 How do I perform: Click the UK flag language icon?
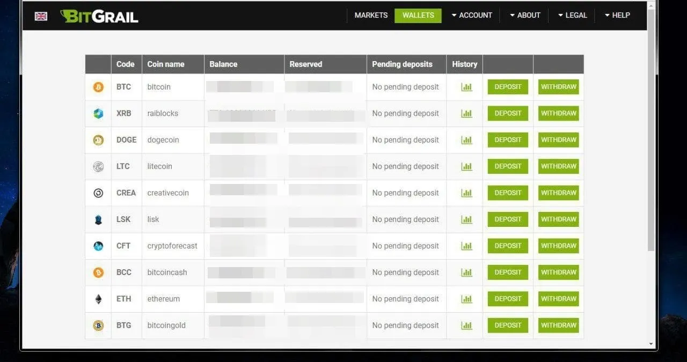41,16
